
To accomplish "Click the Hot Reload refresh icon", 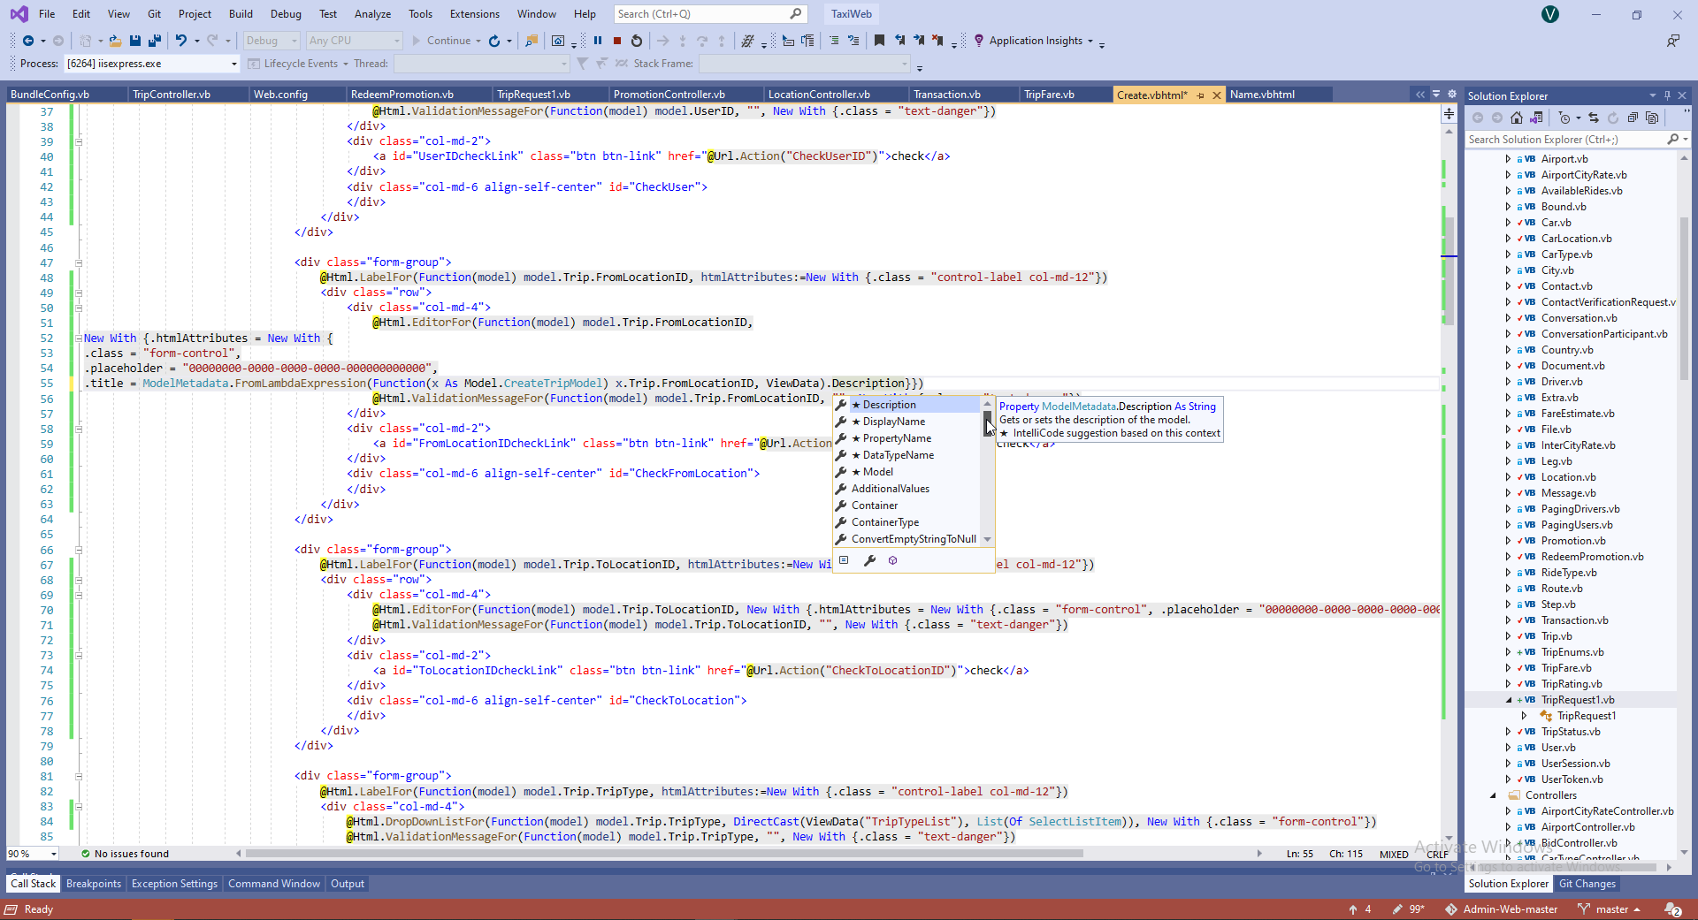I will [x=494, y=41].
